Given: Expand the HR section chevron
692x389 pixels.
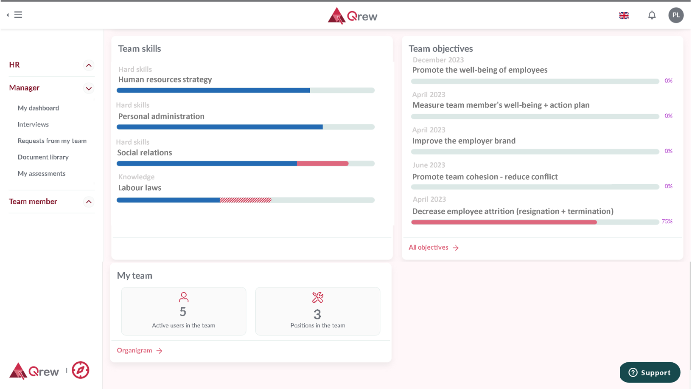Looking at the screenshot, I should [89, 65].
